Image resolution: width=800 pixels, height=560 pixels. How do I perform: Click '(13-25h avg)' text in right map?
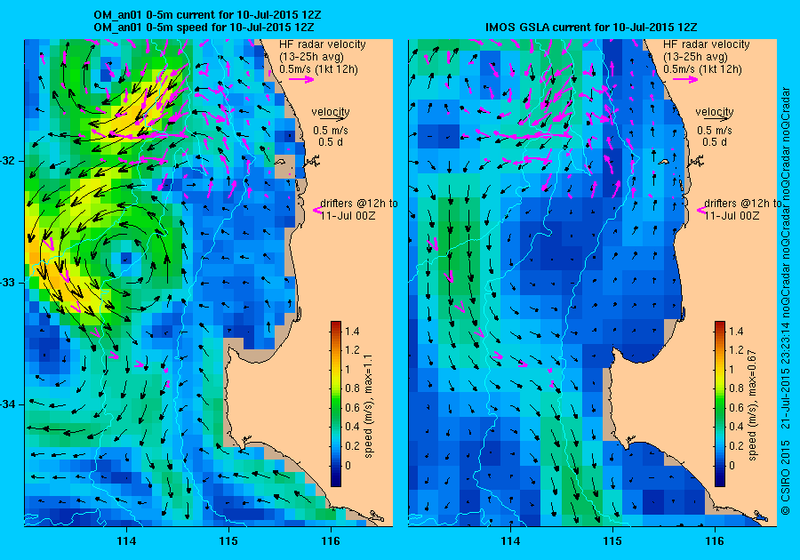695,57
